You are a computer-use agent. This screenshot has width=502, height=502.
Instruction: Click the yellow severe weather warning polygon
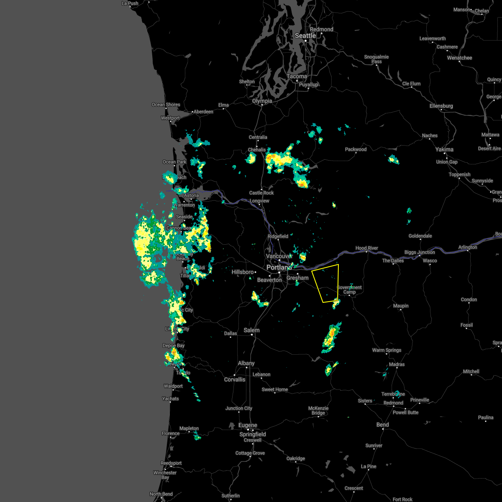click(x=326, y=282)
